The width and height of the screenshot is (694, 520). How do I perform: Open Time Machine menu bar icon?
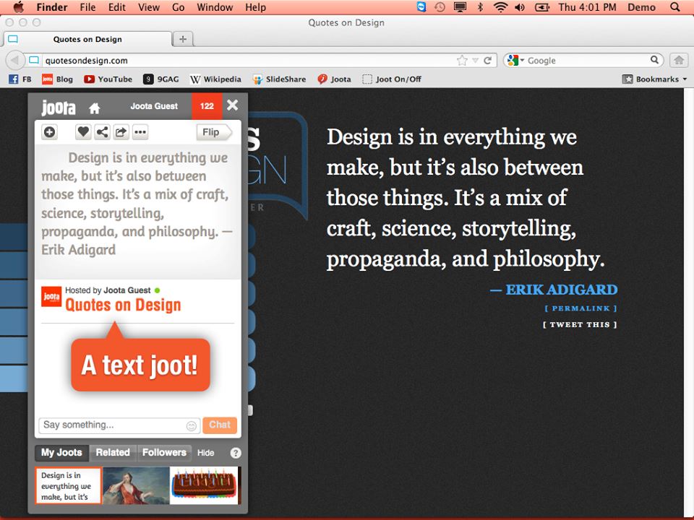point(440,7)
